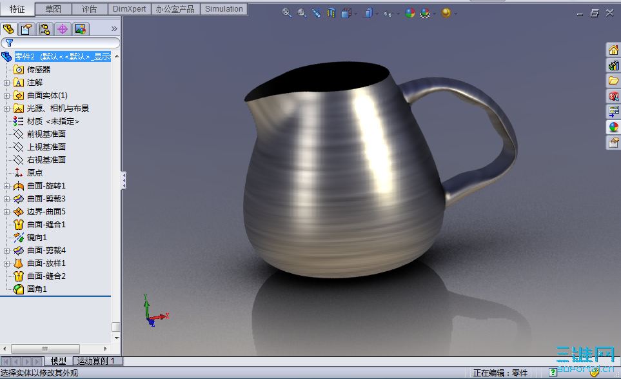Toggle the Section View tool
The height and width of the screenshot is (379, 621).
point(331,13)
